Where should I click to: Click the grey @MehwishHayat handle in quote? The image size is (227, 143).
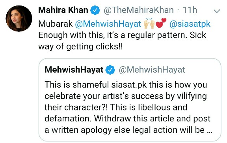[152, 70]
